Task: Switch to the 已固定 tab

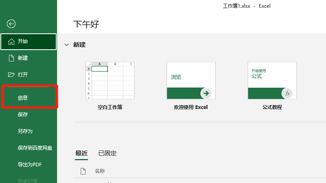Action: pos(108,153)
